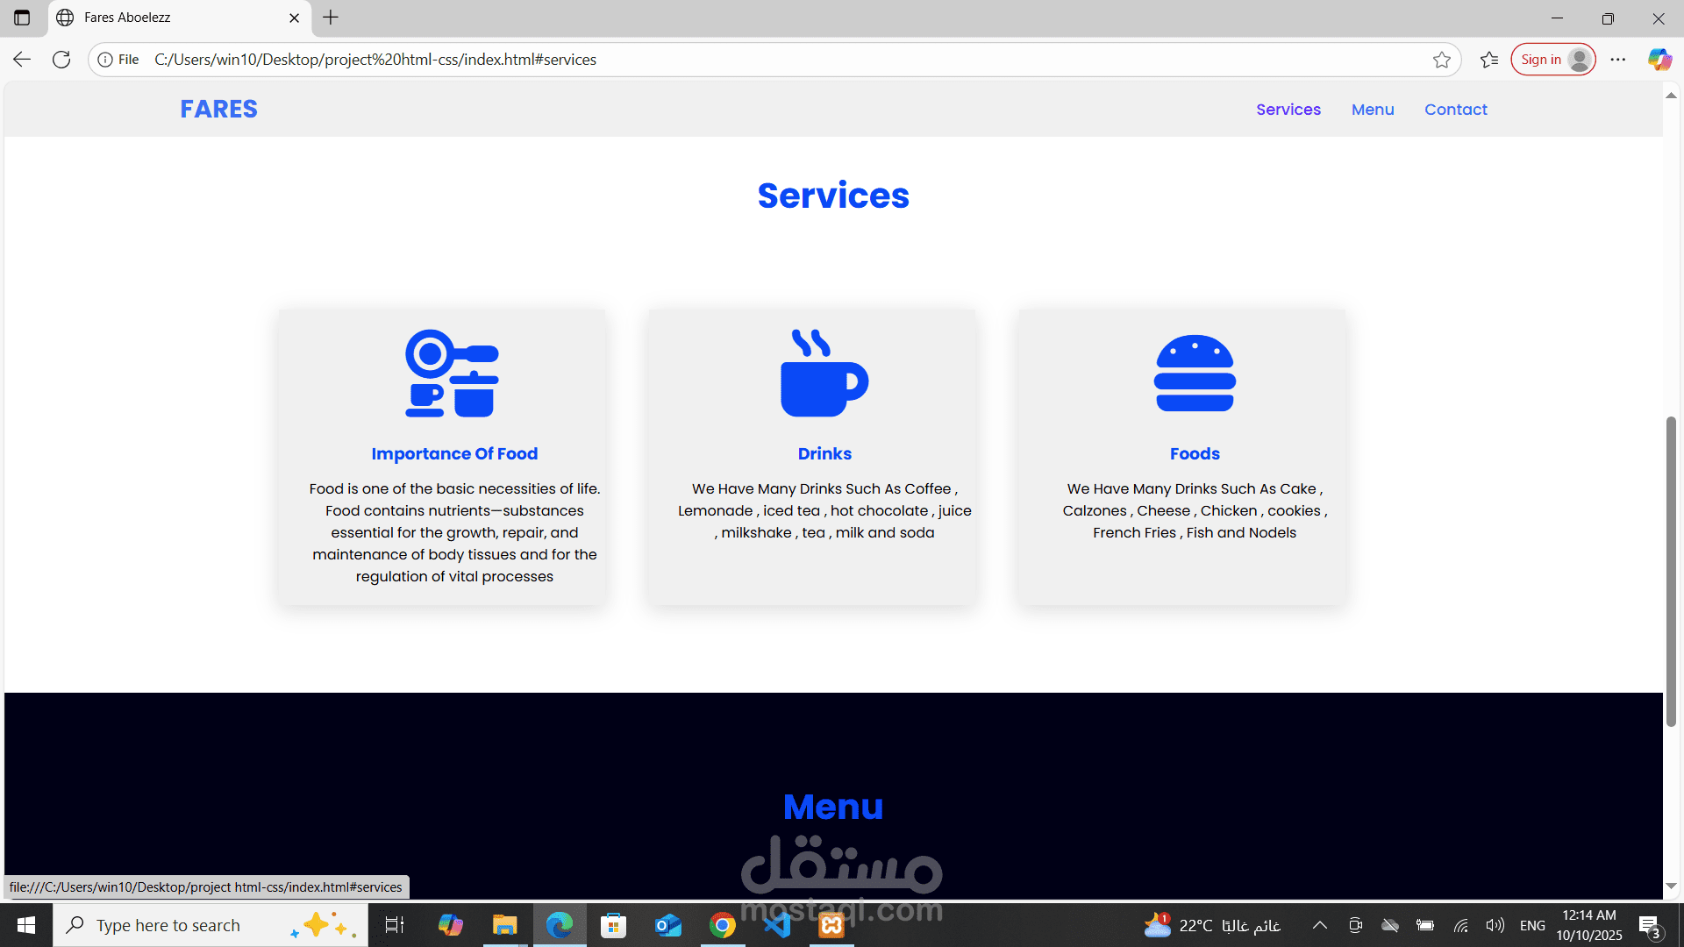Open Visual Studio Code from taskbar

[x=777, y=925]
